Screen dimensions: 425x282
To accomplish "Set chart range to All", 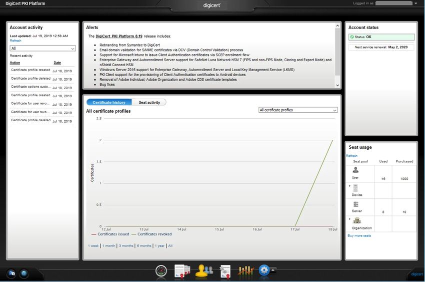I will point(170,245).
